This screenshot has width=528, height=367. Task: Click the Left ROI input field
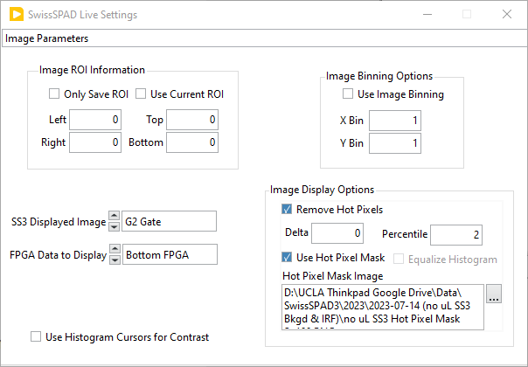tap(95, 120)
